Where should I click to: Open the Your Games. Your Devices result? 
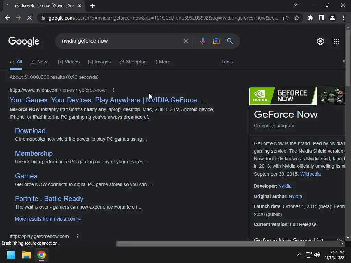(107, 100)
